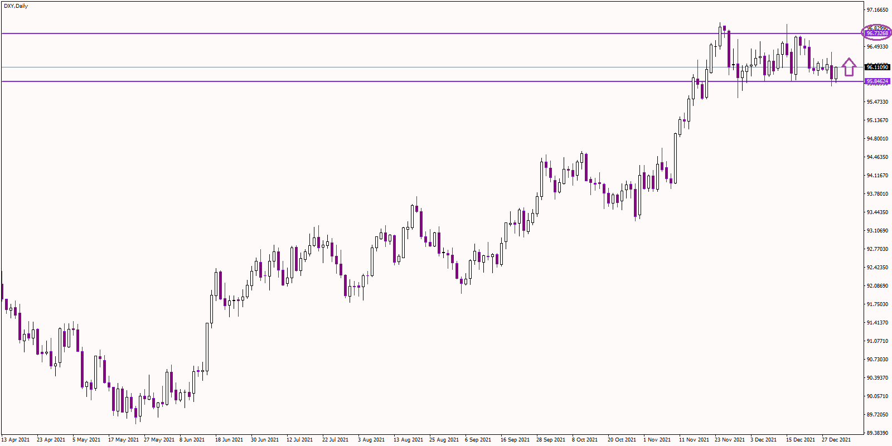Image resolution: width=892 pixels, height=446 pixels.
Task: Click the 13 Aug 2021 date label
Action: (408, 440)
